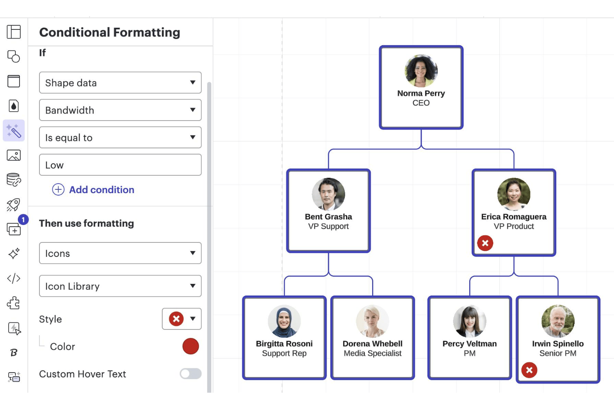The height and width of the screenshot is (409, 614).
Task: Open the rocket quick actions icon
Action: coord(14,204)
